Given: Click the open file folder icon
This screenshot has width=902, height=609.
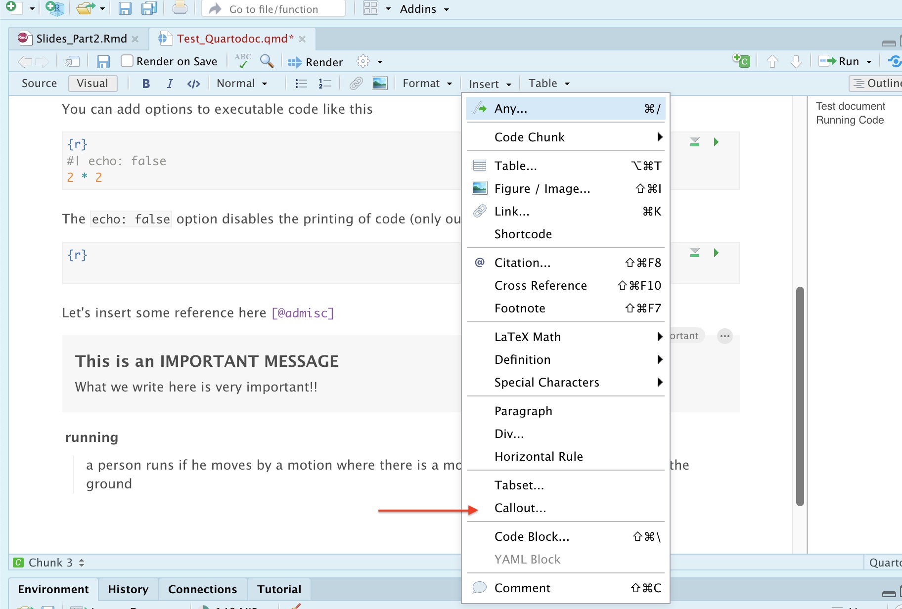Looking at the screenshot, I should 85,8.
